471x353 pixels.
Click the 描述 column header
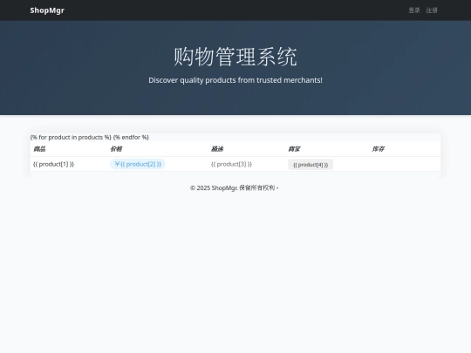pos(217,149)
